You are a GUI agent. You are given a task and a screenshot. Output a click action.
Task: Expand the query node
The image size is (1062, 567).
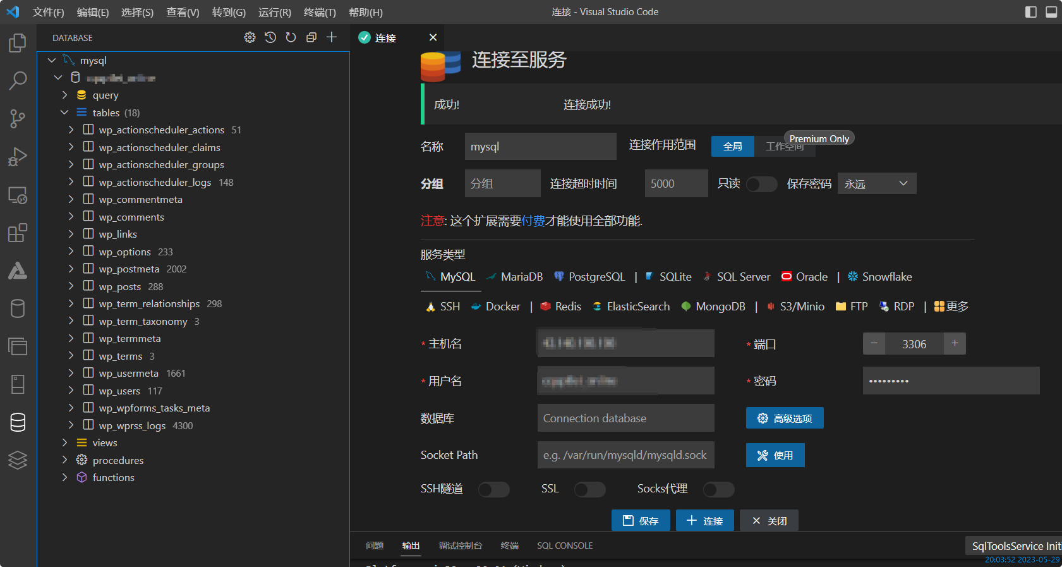pos(64,95)
